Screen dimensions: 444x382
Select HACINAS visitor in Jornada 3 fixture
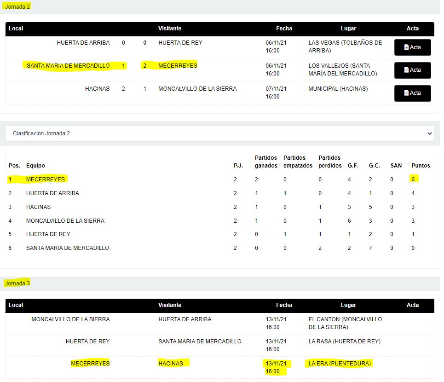point(171,364)
